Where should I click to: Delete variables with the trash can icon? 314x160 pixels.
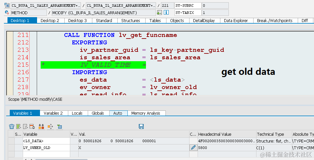pos(12,126)
